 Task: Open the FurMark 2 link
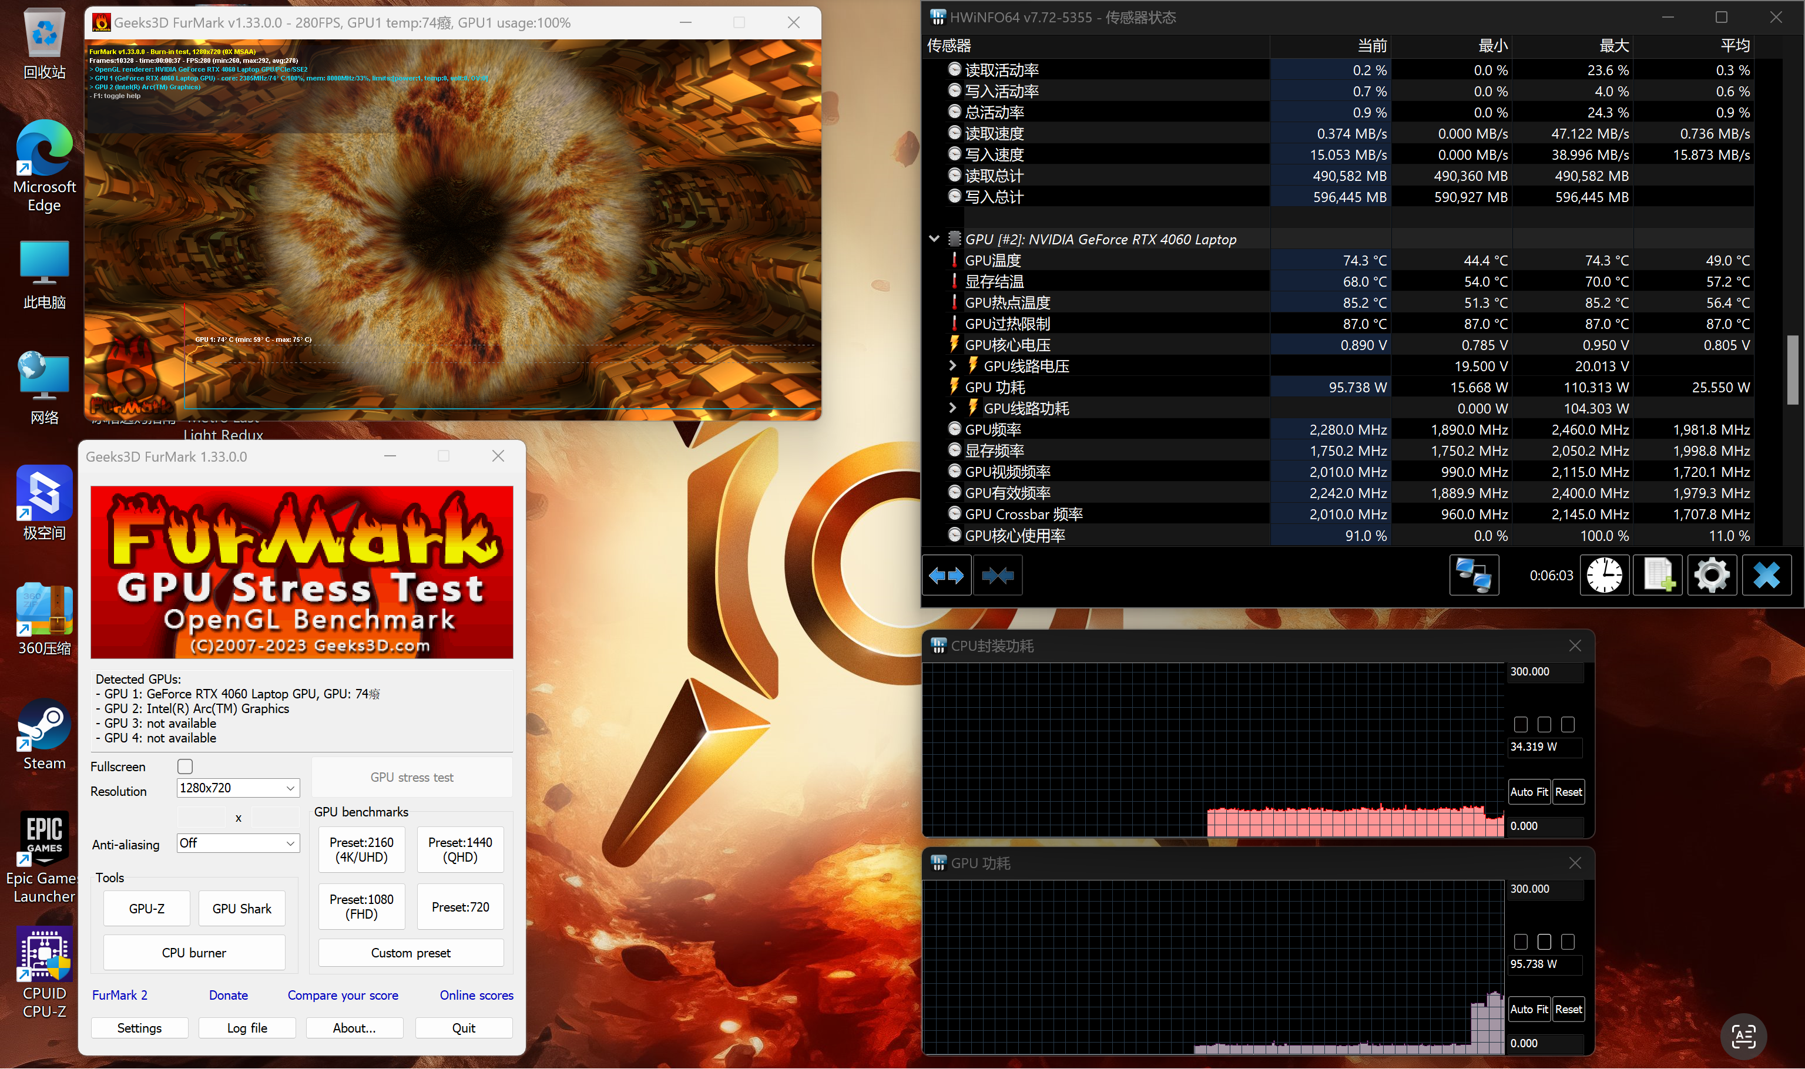[x=120, y=996]
